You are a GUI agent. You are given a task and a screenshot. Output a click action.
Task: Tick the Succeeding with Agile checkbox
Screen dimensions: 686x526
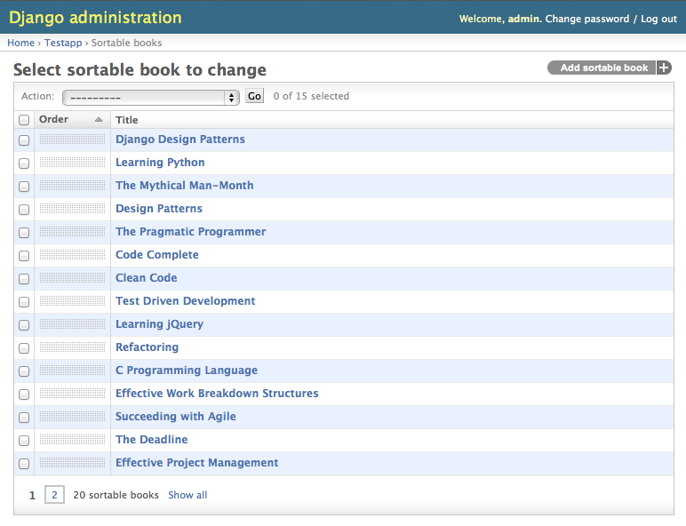(24, 418)
